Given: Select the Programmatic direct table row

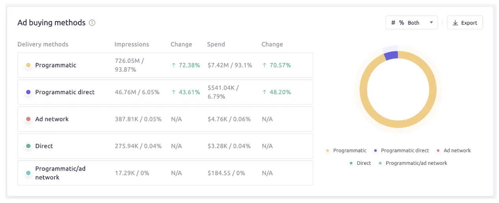Looking at the screenshot, I should [165, 92].
